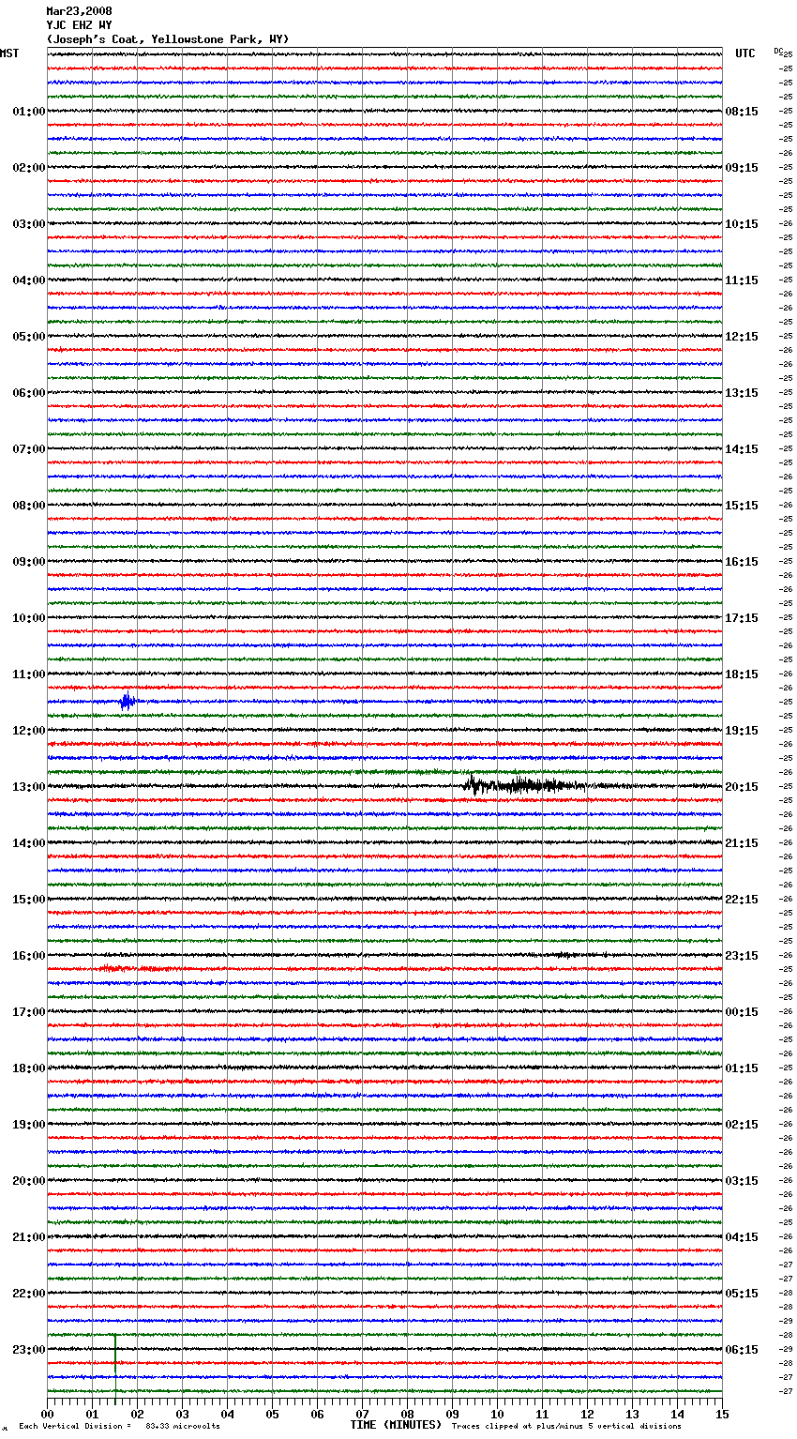Click the large black event on the 13:00 trace
This screenshot has height=1439, width=797.
(523, 786)
